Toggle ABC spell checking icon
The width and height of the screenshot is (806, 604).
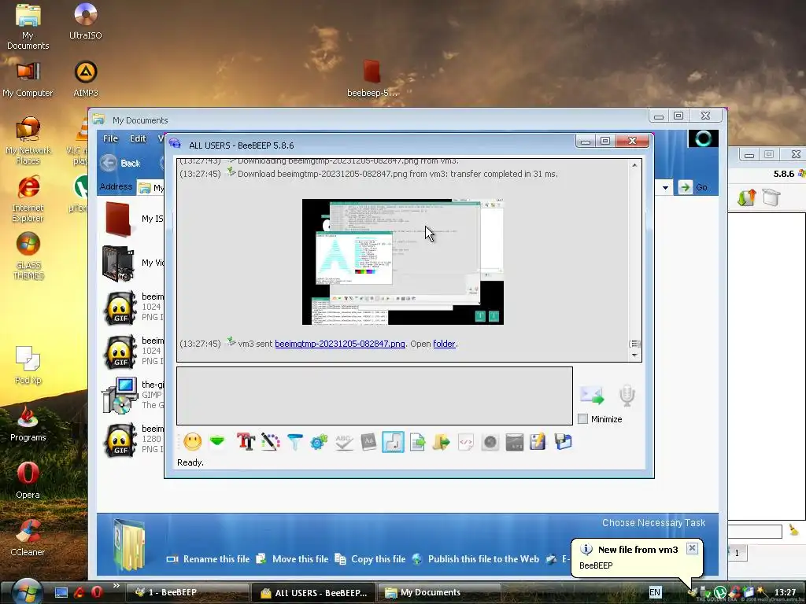click(x=344, y=442)
